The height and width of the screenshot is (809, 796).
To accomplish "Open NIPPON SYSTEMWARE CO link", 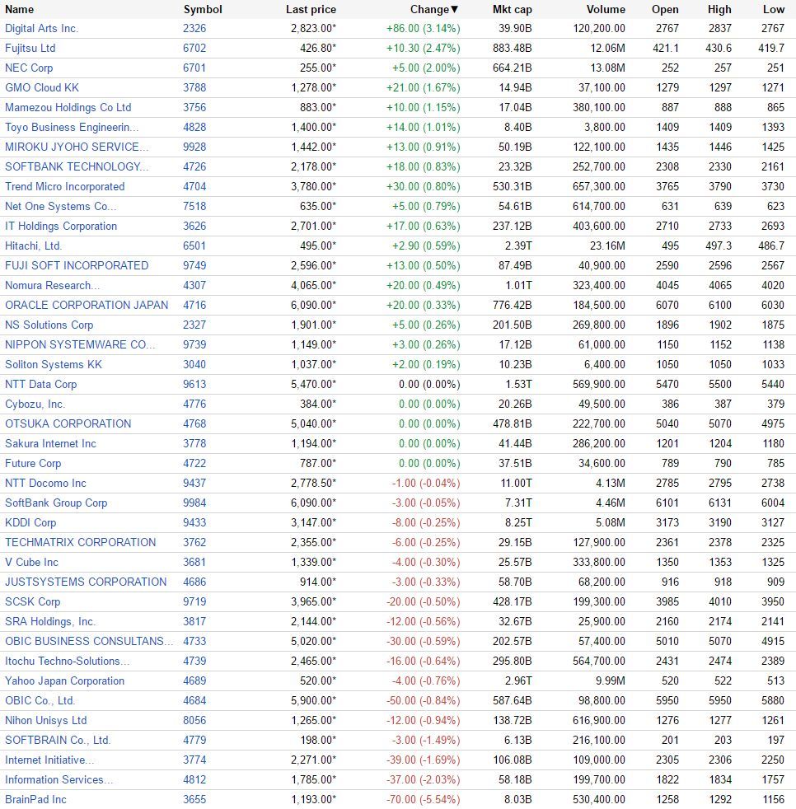I will coord(79,344).
